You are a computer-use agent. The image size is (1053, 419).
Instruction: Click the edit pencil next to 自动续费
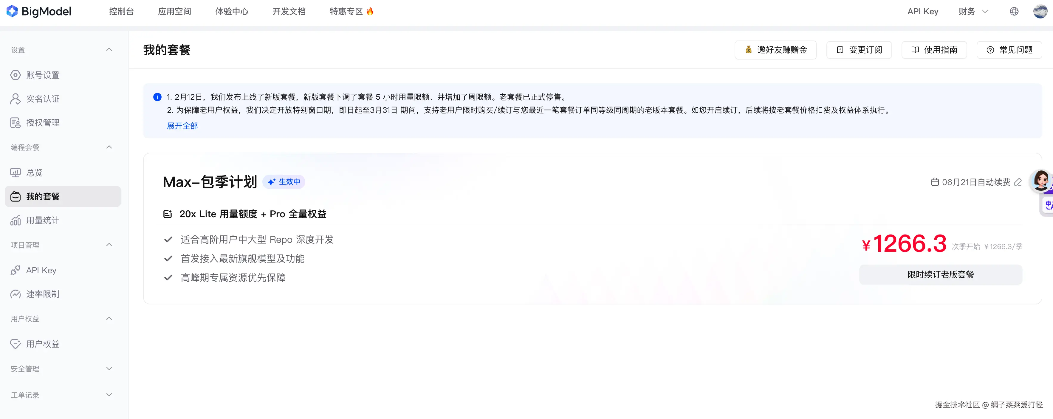click(x=1018, y=182)
